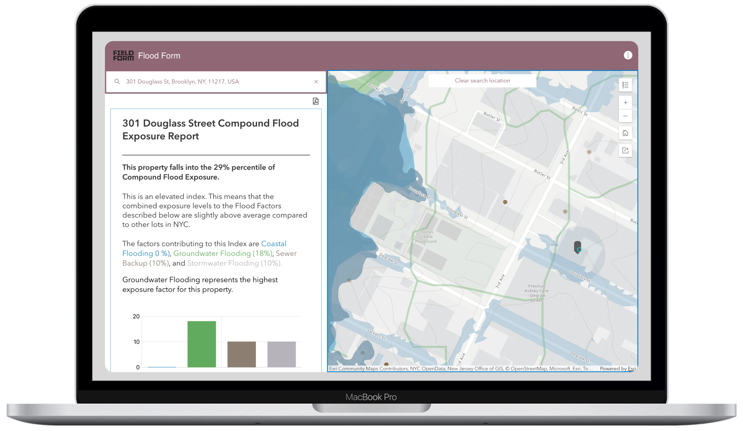
Task: Click the search magnifier icon
Action: click(117, 82)
